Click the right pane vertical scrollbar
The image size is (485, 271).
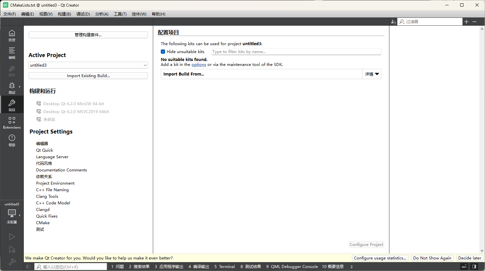coord(482,140)
